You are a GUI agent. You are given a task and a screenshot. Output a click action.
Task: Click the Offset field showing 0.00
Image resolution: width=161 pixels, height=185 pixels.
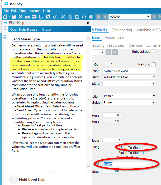[112, 171]
